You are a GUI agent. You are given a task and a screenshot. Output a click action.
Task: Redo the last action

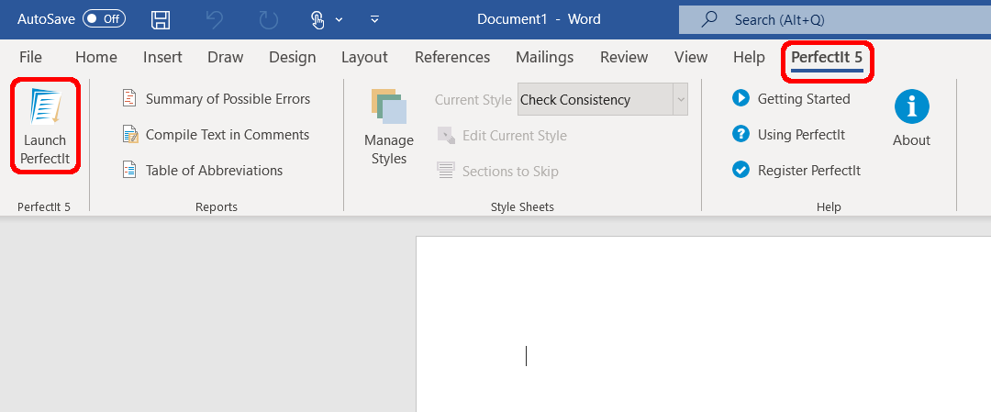[x=269, y=19]
